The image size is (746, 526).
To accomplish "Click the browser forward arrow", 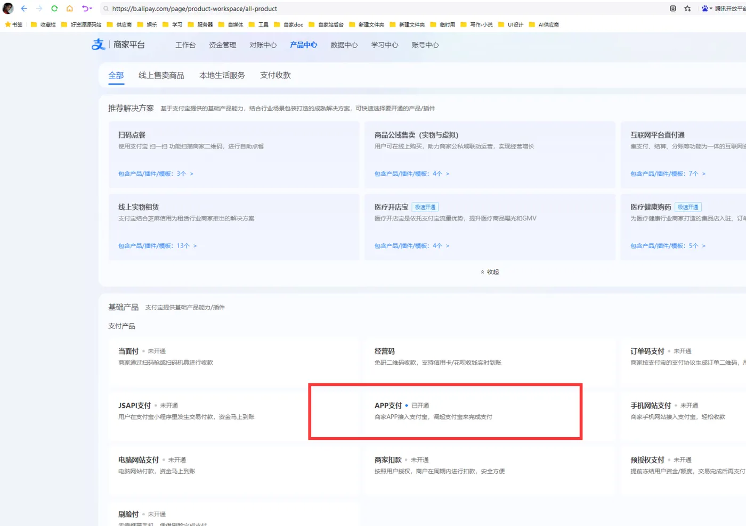I will (x=39, y=9).
